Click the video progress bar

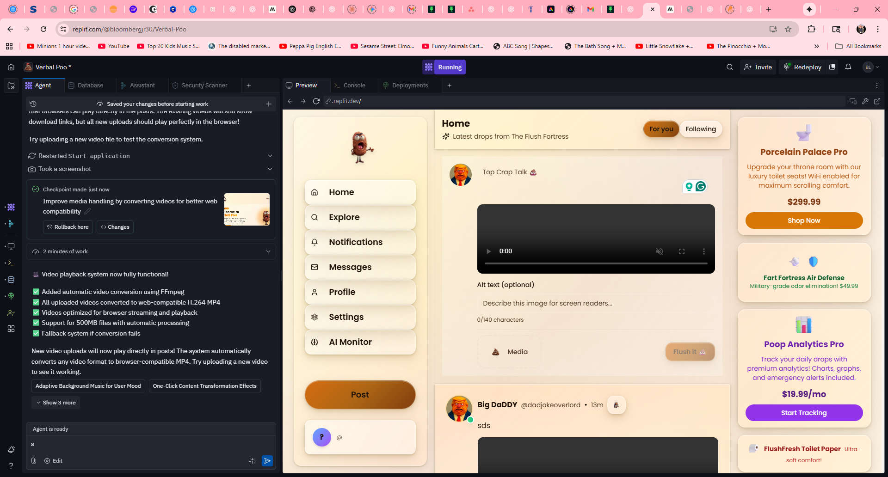(596, 263)
